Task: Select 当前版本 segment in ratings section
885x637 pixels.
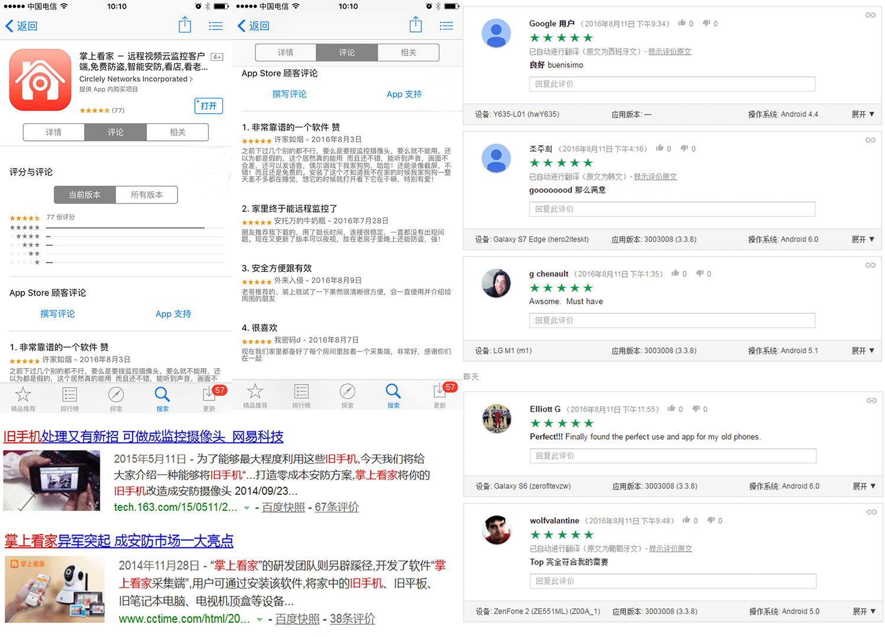Action: 84,195
